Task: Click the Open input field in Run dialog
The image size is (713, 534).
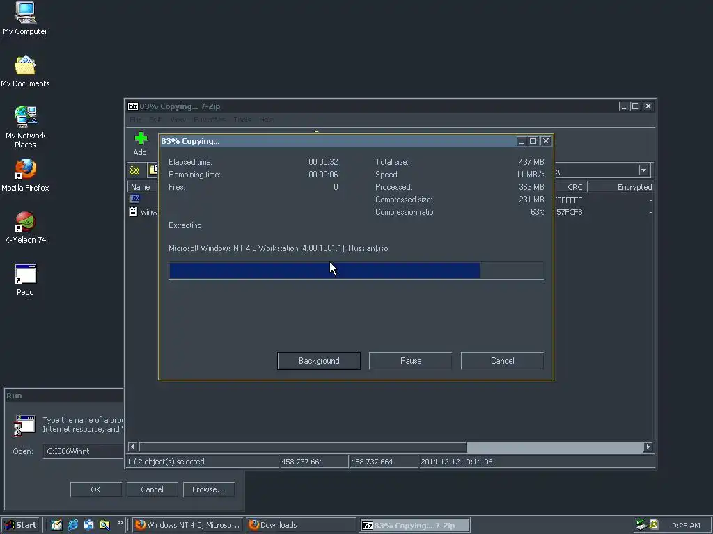Action: [x=84, y=451]
